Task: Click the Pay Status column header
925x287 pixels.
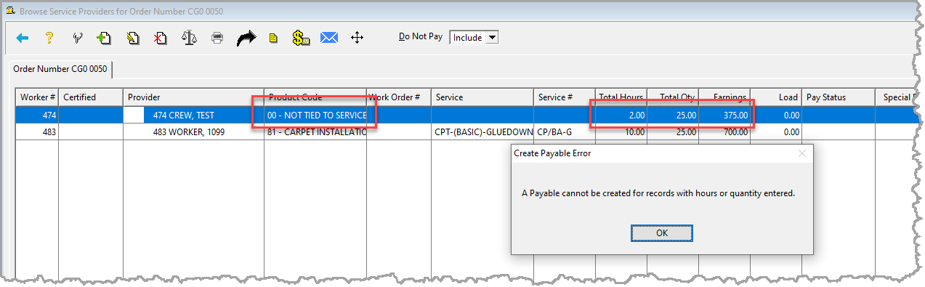Action: [839, 97]
